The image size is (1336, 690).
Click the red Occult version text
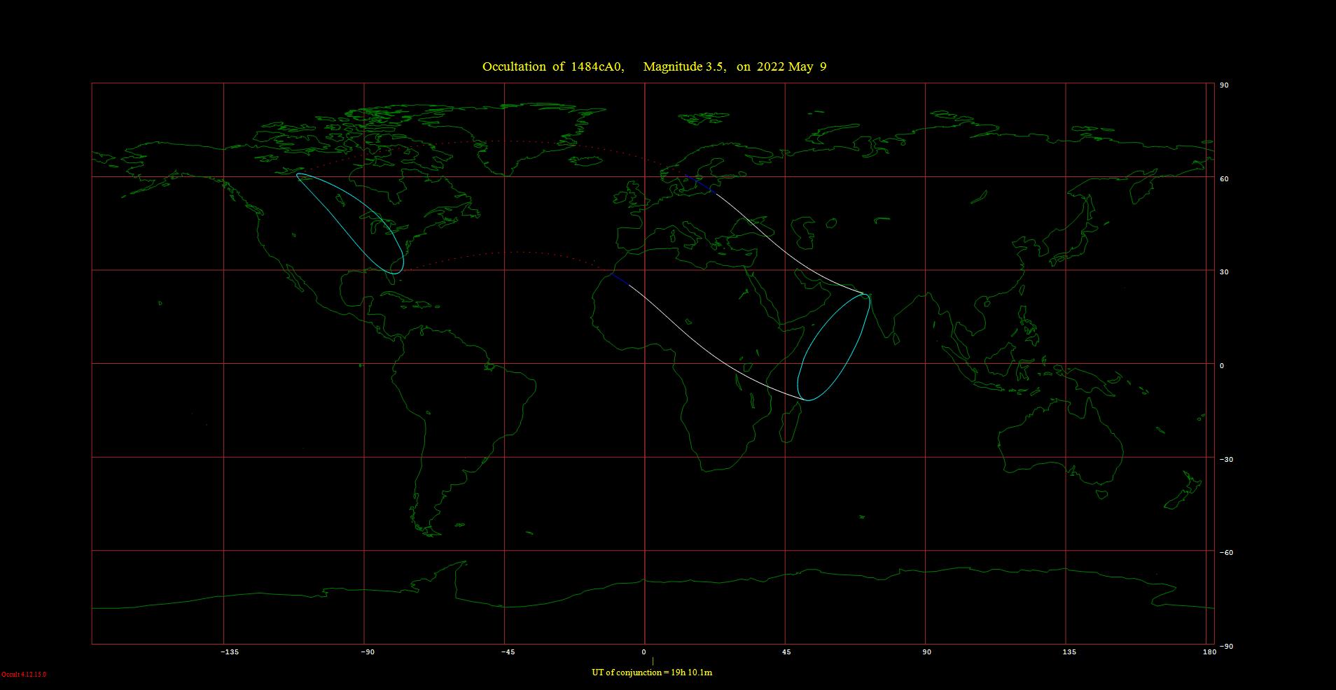click(24, 675)
